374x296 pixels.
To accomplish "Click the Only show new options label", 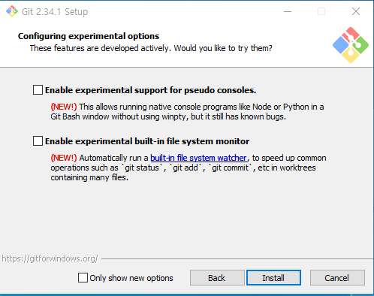I will (131, 278).
